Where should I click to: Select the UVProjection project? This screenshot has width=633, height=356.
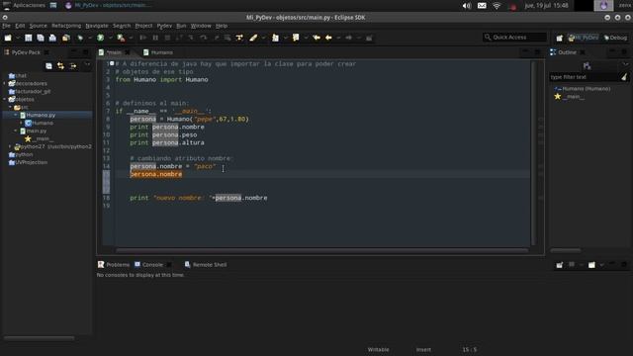[x=28, y=162]
